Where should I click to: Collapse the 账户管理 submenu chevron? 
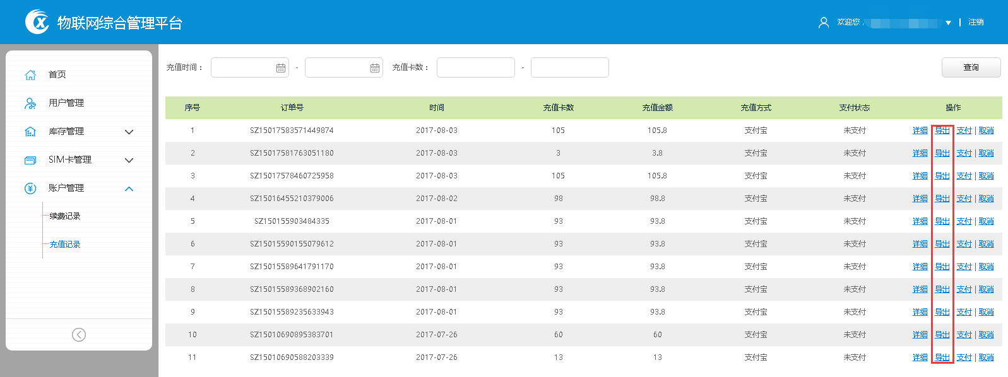[129, 188]
